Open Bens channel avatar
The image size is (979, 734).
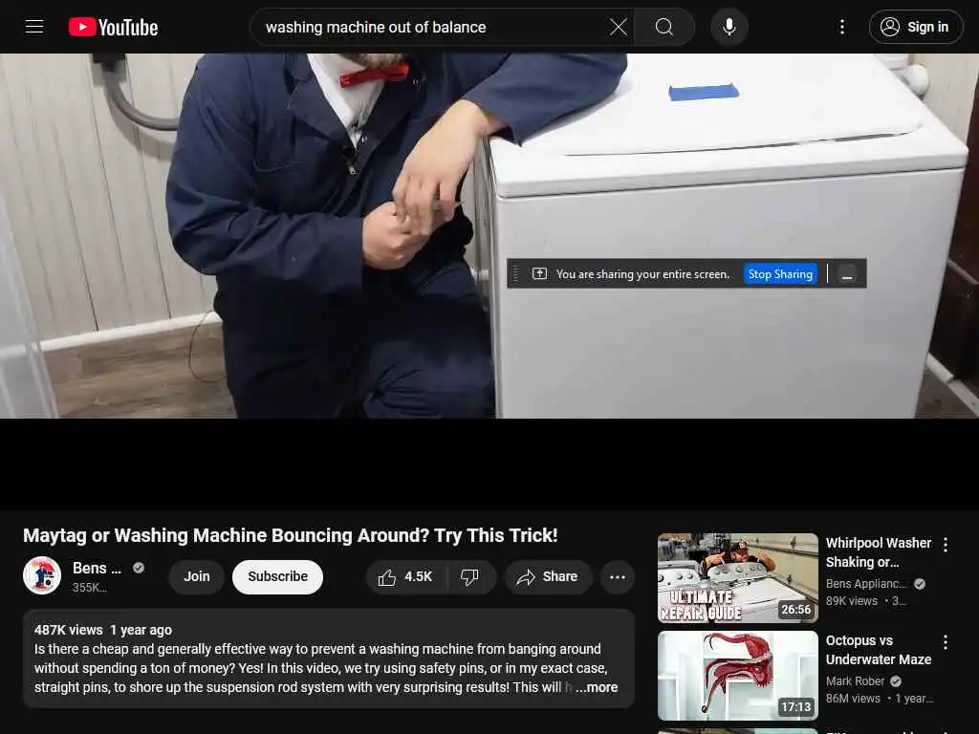click(x=42, y=575)
